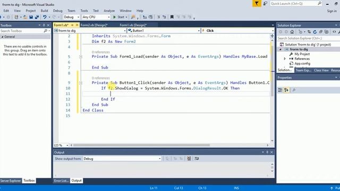Click the Quick Launch search magnifier
The width and height of the screenshot is (340, 191).
point(319,4)
